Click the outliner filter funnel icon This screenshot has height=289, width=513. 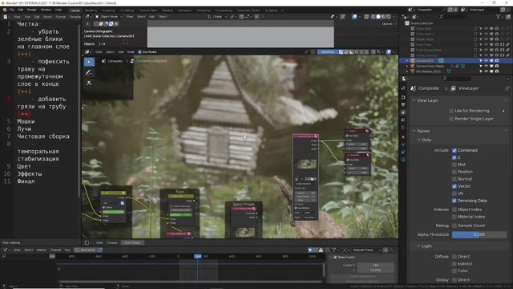(498, 16)
